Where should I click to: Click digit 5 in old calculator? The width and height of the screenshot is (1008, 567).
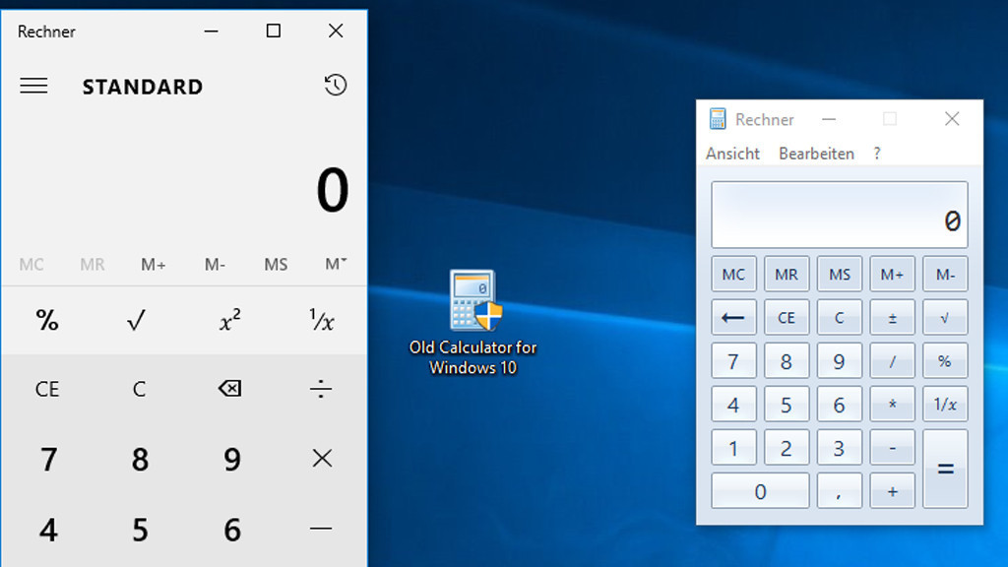click(787, 405)
